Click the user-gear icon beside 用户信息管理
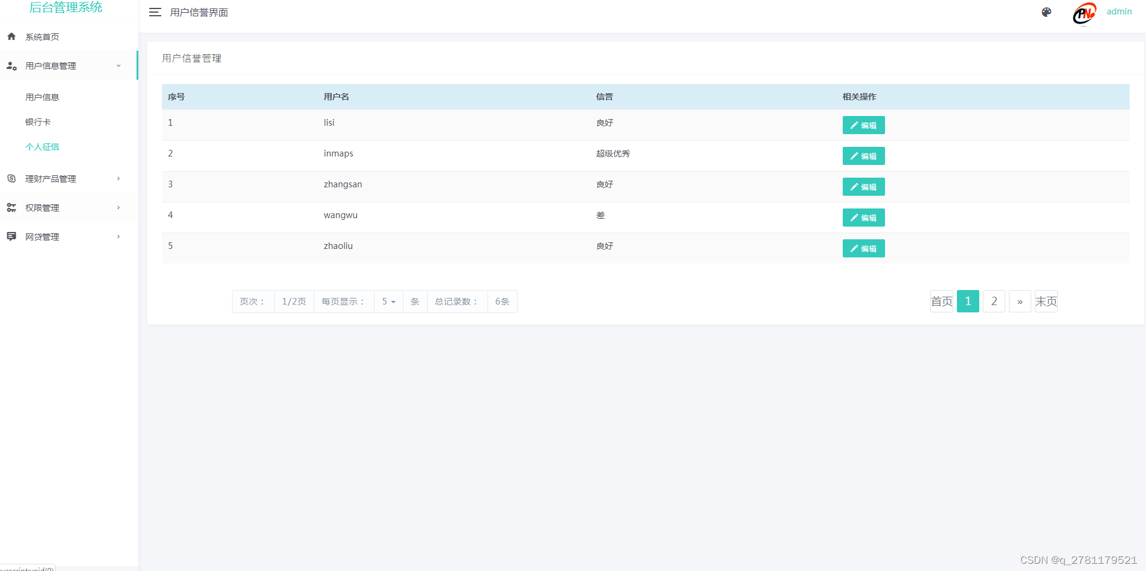 pyautogui.click(x=11, y=66)
